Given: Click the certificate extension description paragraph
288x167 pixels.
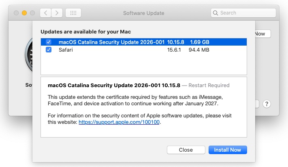Looking at the screenshot, I should pos(135,100).
